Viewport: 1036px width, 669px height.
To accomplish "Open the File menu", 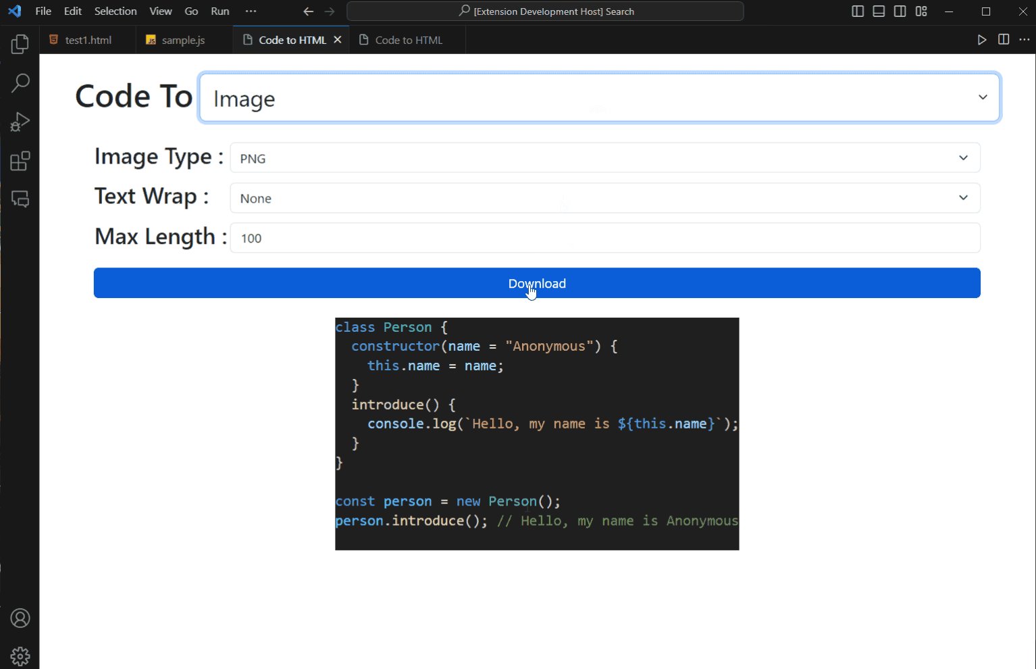I will point(43,11).
